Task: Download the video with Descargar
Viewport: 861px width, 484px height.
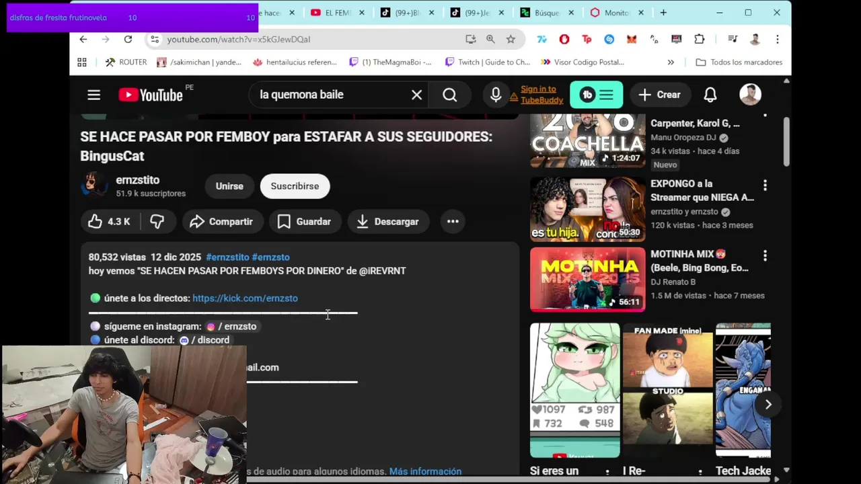Action: pos(388,222)
